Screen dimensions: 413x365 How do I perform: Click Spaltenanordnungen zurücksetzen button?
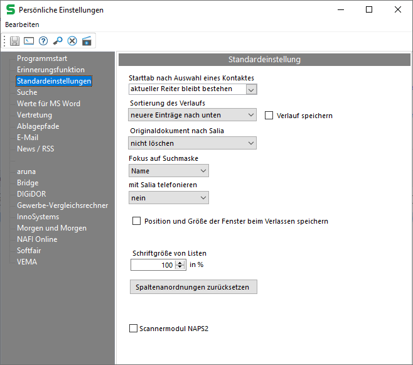[x=193, y=287]
